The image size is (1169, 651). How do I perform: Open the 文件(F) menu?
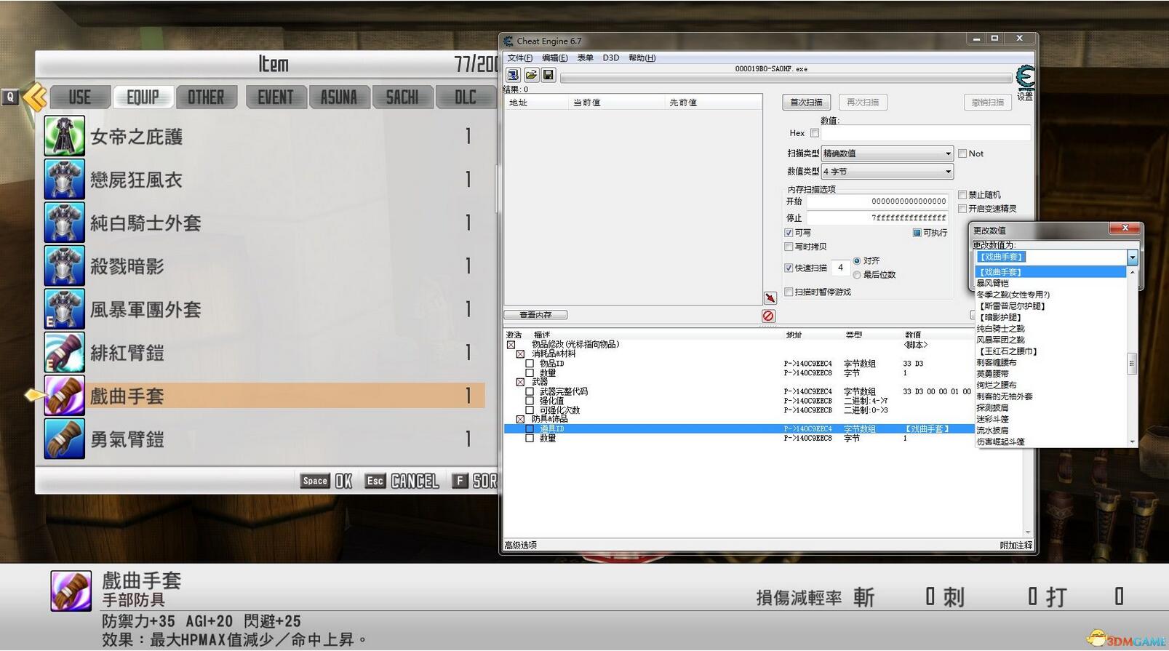click(519, 58)
